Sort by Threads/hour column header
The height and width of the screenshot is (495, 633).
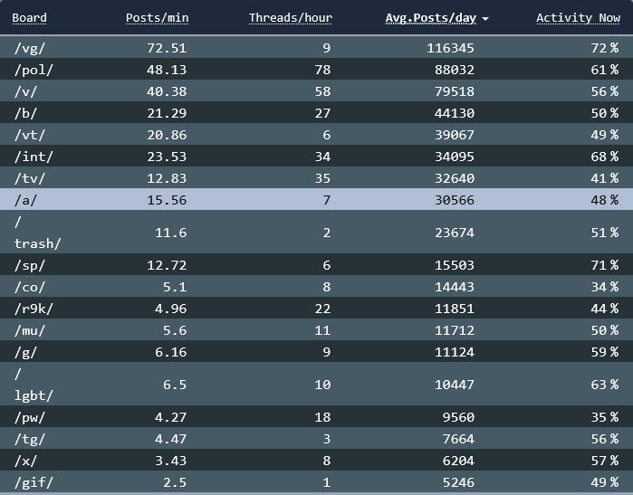click(x=291, y=18)
